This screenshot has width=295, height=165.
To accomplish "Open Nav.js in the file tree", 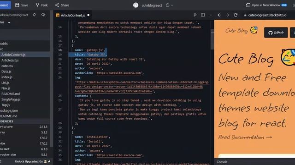I will click(x=6, y=88).
